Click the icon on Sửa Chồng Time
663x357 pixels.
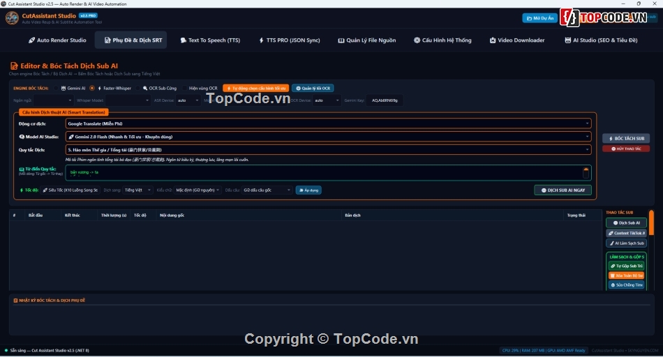point(613,285)
